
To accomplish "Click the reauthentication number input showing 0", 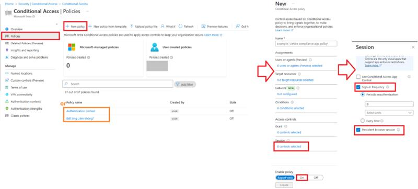I will tap(389, 104).
